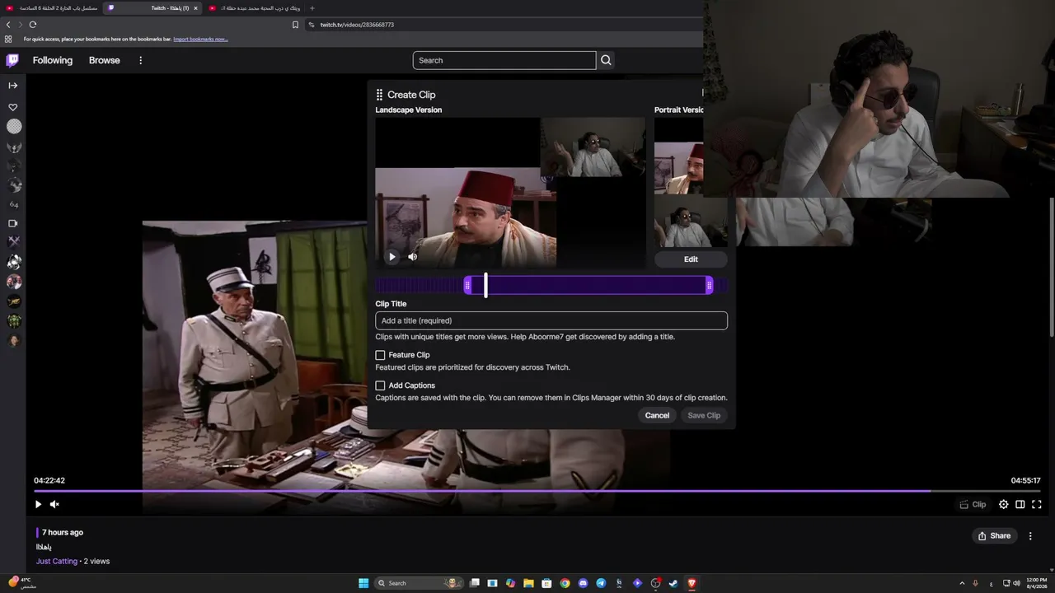Open Google Chrome from taskbar
The width and height of the screenshot is (1055, 593).
click(x=565, y=583)
